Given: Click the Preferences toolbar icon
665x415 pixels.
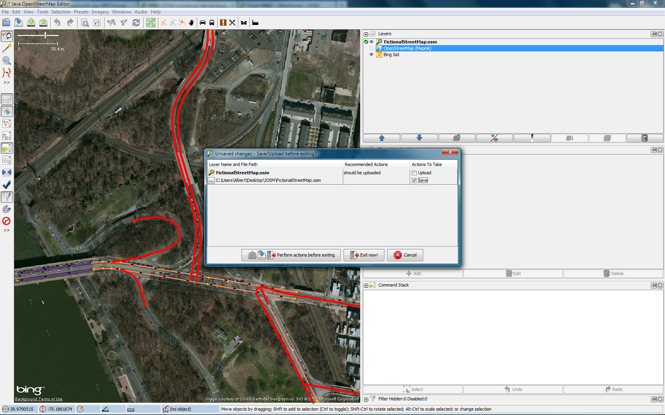Looking at the screenshot, I should 97,23.
